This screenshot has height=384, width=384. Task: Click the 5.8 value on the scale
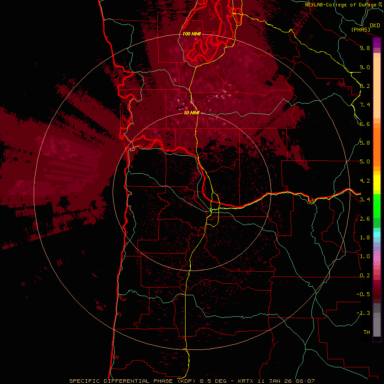pyautogui.click(x=365, y=143)
